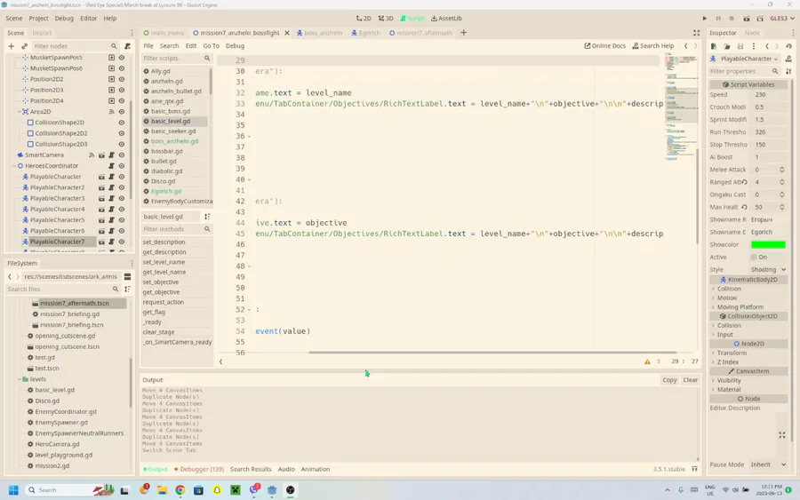Viewport: 800px width, 500px height.
Task: Open the Animation bottom panel
Action: click(316, 469)
